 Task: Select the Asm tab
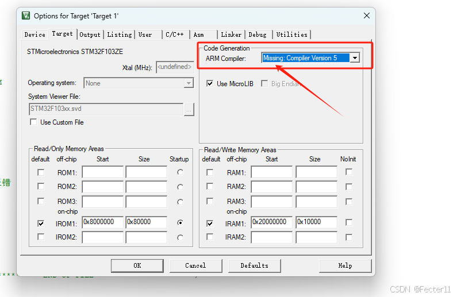(203, 34)
